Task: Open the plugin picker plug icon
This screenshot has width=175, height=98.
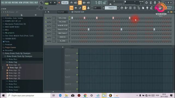Action: click(147, 8)
